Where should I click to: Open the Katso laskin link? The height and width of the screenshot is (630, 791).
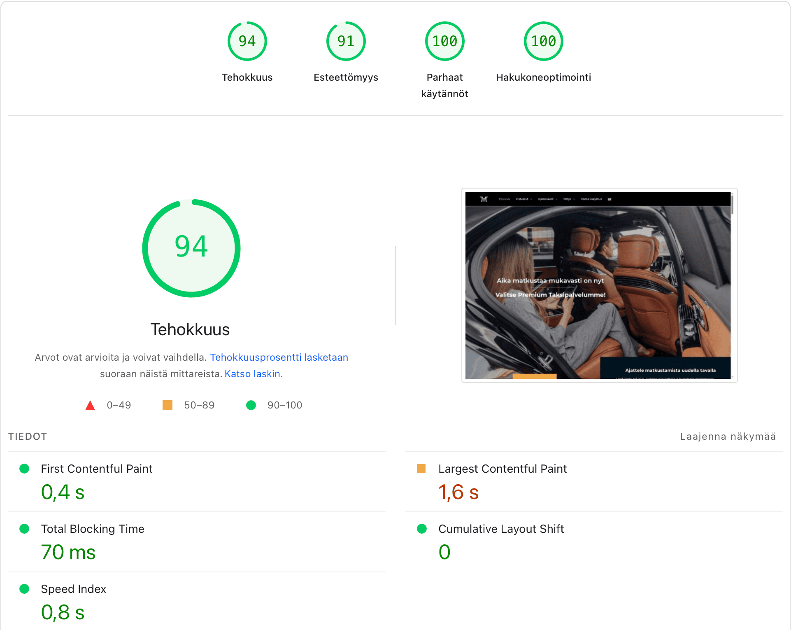(x=254, y=374)
